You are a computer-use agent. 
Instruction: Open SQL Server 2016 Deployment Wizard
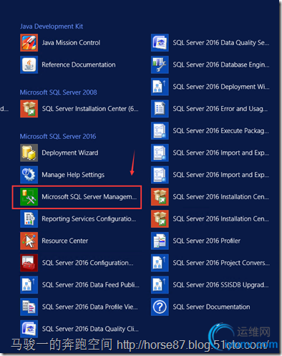[210, 87]
